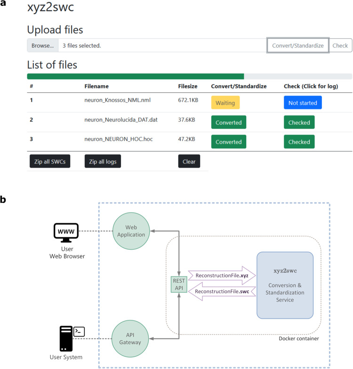Open Checked log for NEURON HOC file

point(299,142)
